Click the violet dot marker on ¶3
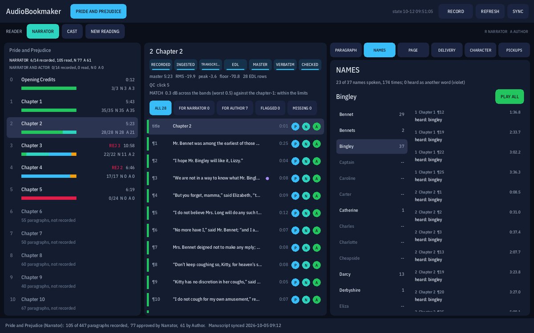534x333 pixels. [x=267, y=178]
